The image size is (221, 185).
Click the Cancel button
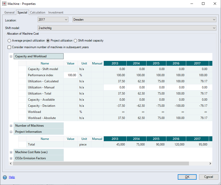click(209, 177)
